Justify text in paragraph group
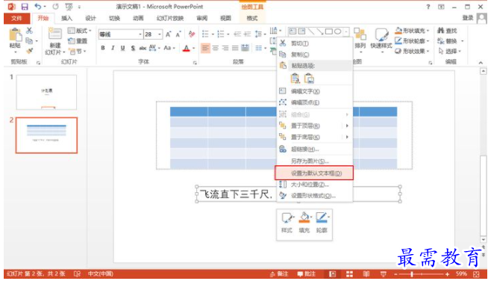 point(235,48)
